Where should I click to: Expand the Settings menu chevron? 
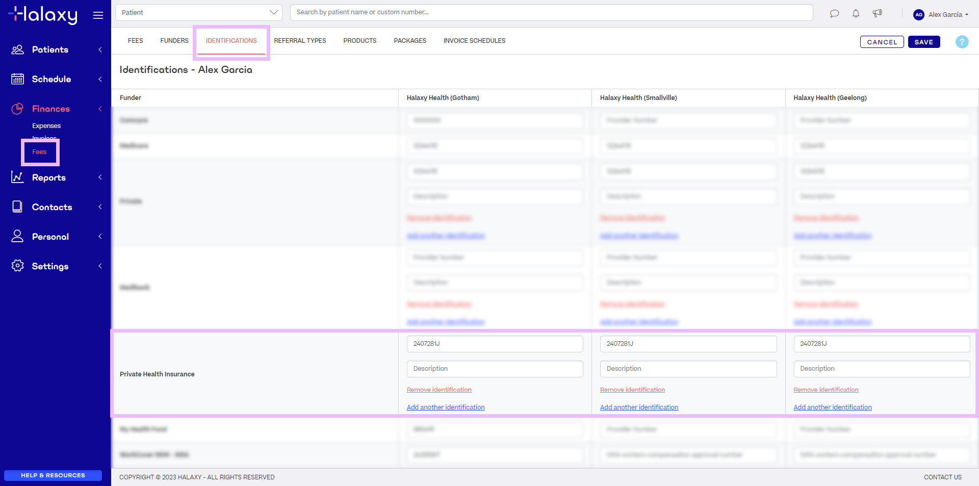pyautogui.click(x=100, y=266)
